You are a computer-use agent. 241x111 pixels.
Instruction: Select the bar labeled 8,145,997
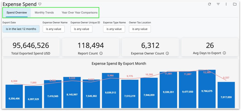coord(72,93)
